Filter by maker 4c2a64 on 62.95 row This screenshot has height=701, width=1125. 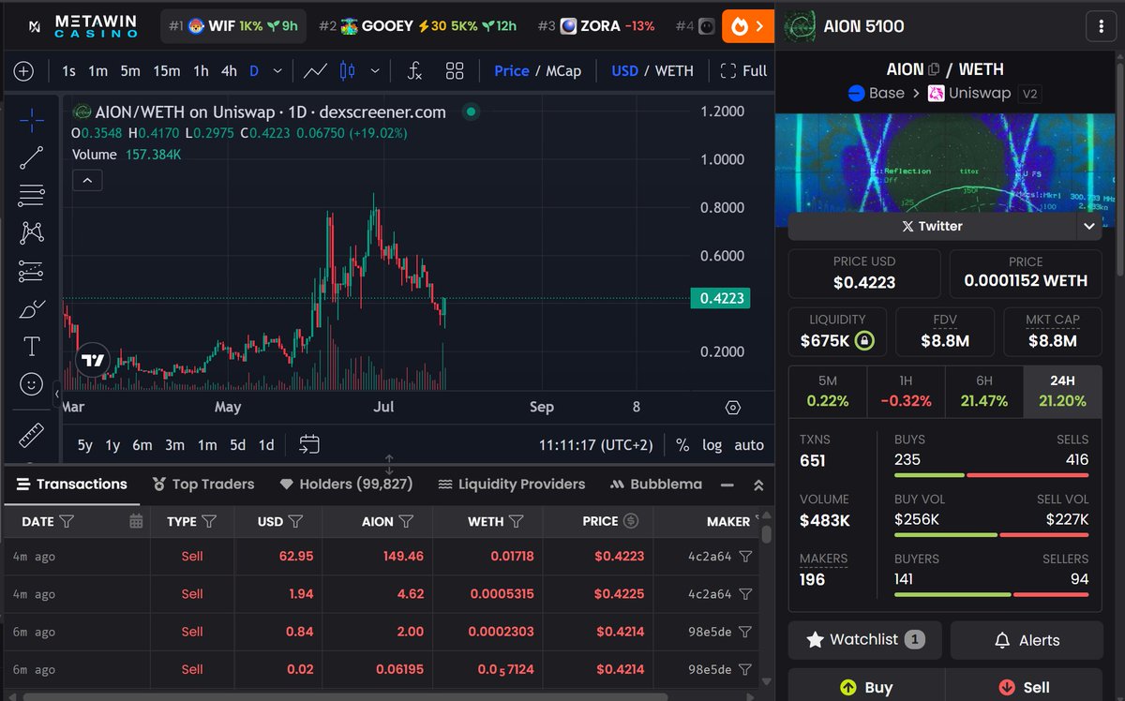click(x=745, y=557)
